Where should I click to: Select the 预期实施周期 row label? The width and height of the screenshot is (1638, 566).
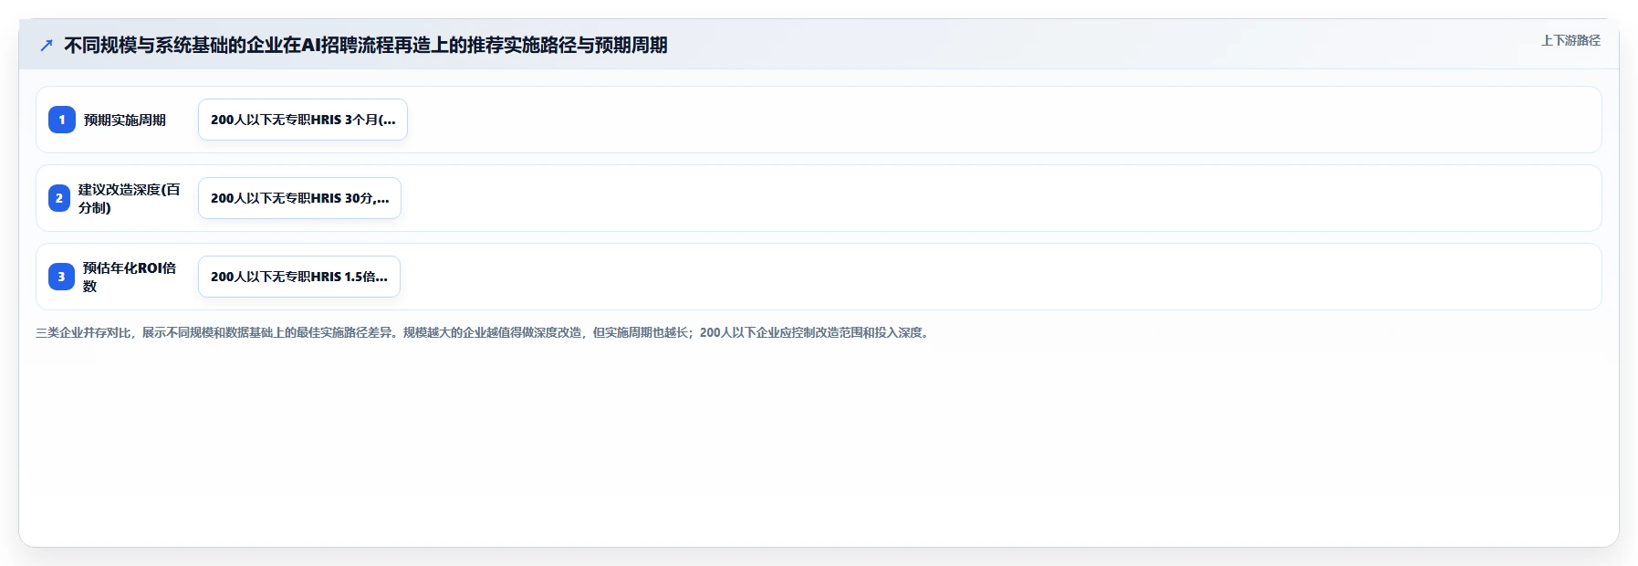pyautogui.click(x=125, y=120)
